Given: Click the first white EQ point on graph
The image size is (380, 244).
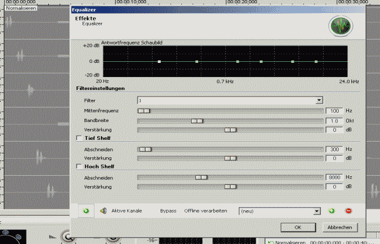Looking at the screenshot, I should [x=159, y=62].
